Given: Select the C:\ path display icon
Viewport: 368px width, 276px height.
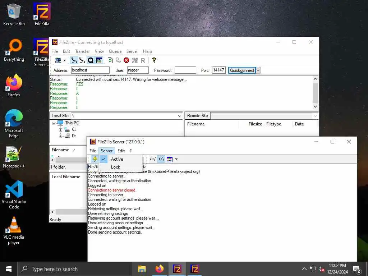Looking at the screenshot, I should pyautogui.click(x=161, y=159).
